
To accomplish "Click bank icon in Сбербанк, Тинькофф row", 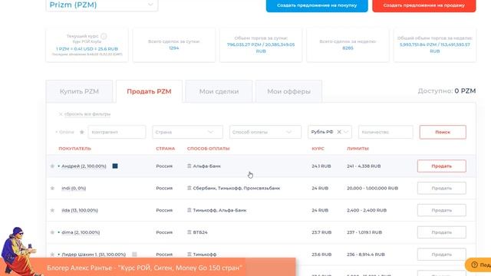I will 189,188.
